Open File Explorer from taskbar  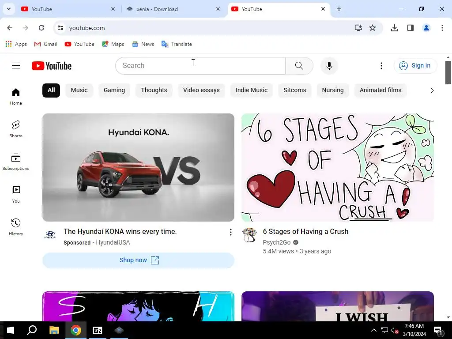pyautogui.click(x=54, y=330)
